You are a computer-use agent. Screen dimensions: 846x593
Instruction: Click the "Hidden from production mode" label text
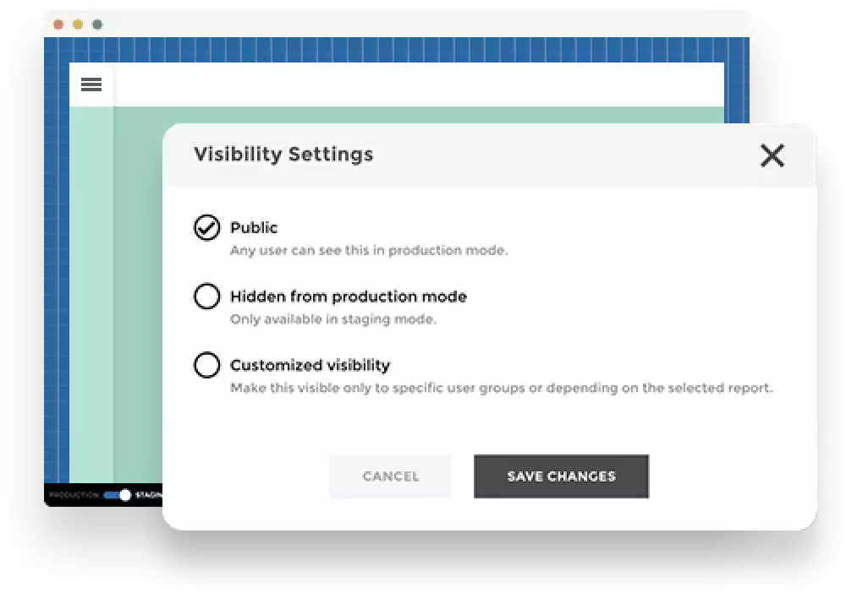[x=348, y=296]
